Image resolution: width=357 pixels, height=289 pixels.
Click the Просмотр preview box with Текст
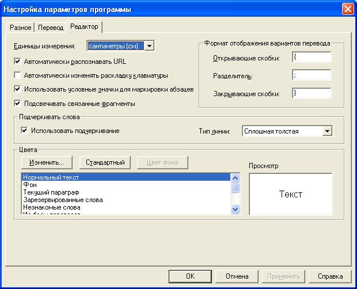pos(291,194)
